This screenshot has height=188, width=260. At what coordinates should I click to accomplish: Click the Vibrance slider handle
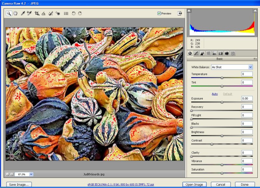[222, 165]
